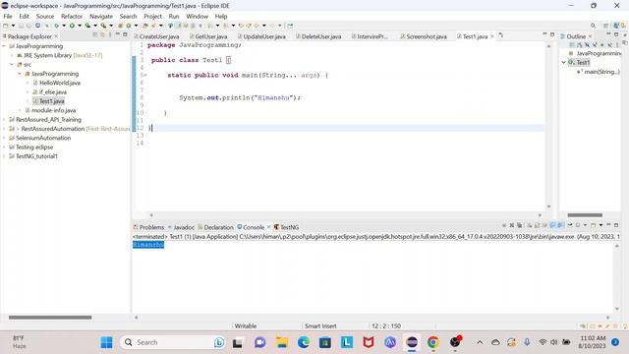
Task: Toggle Hide Static Members in Outline toolbar
Action: click(x=595, y=44)
